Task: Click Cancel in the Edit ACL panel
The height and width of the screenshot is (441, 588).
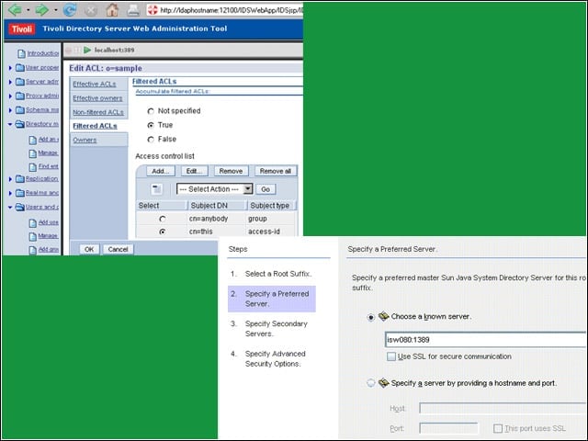Action: pos(119,249)
